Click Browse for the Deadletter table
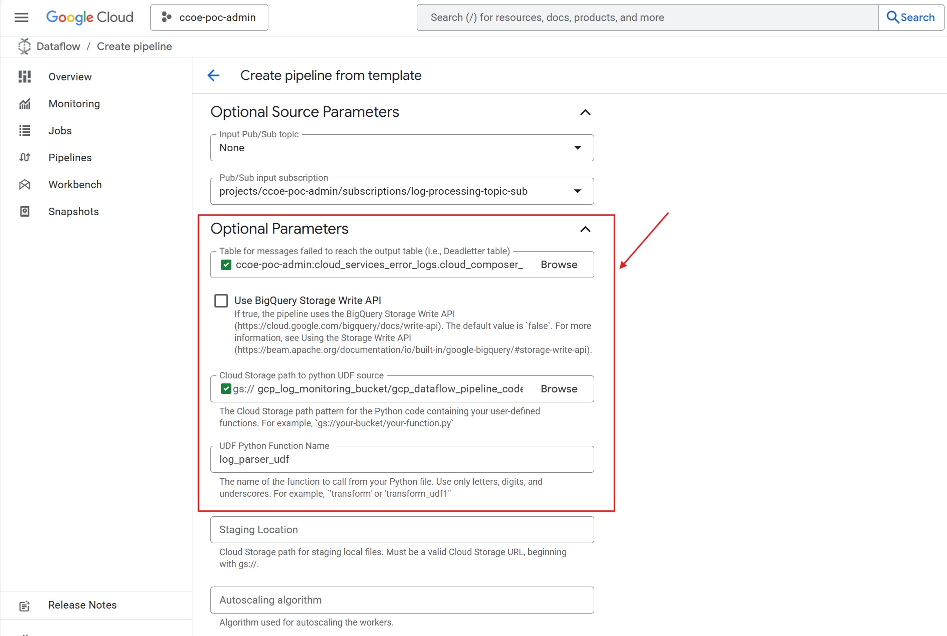 coord(559,265)
